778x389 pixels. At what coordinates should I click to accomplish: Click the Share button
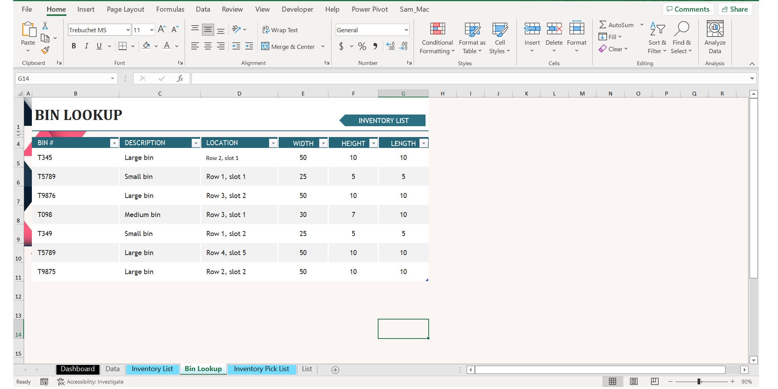735,9
